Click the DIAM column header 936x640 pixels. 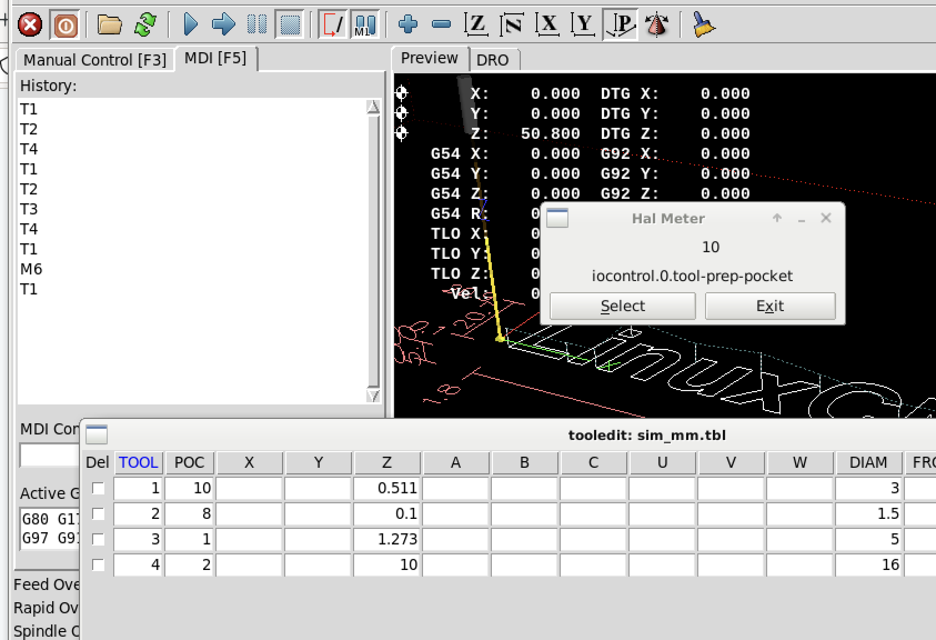click(x=869, y=463)
